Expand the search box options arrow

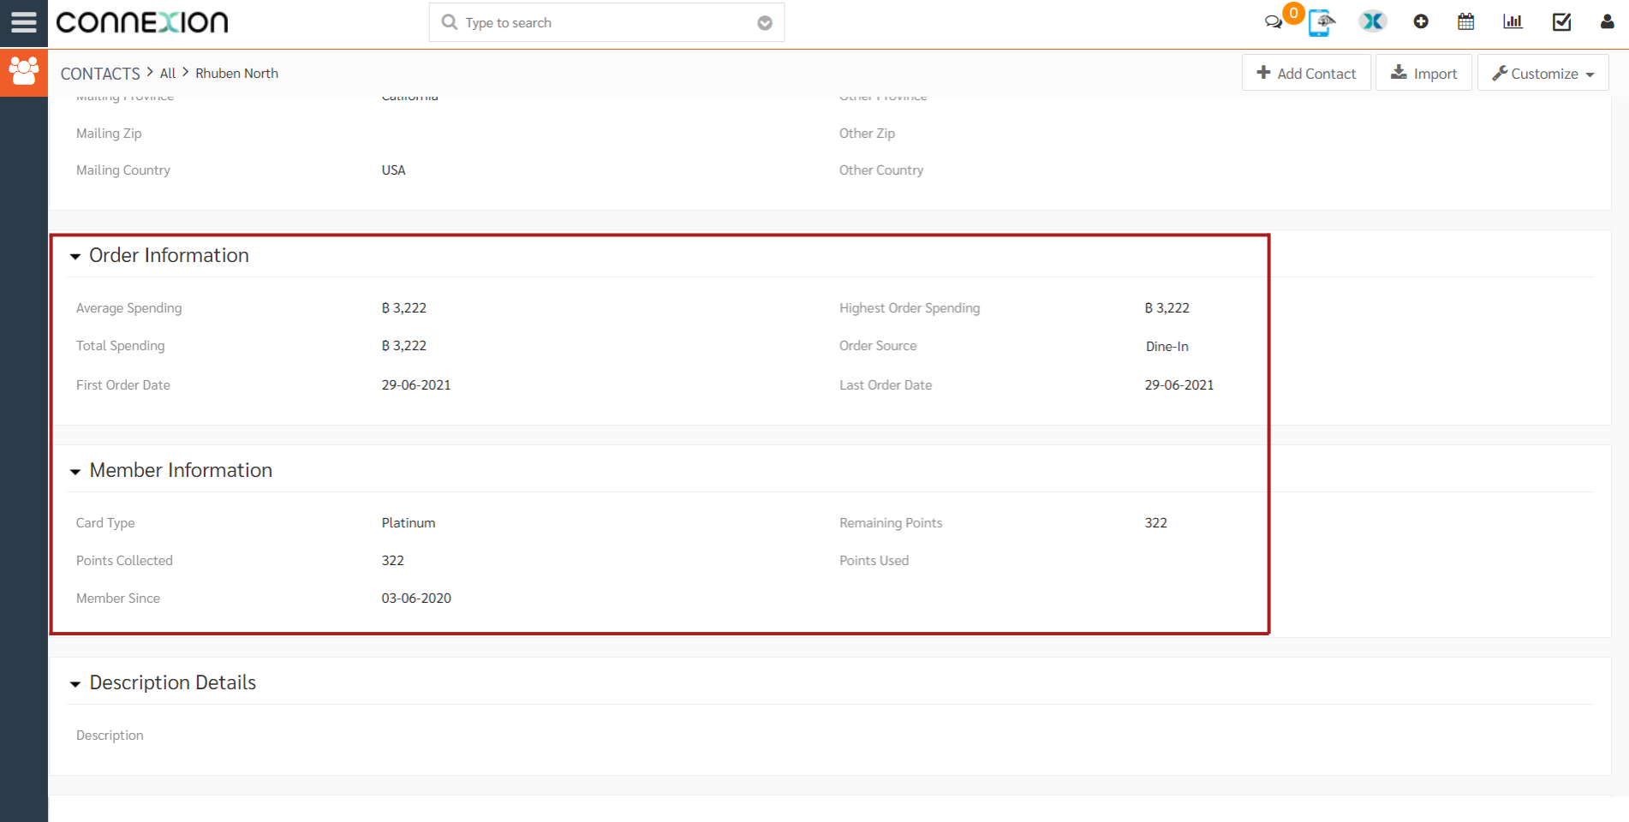(x=765, y=23)
